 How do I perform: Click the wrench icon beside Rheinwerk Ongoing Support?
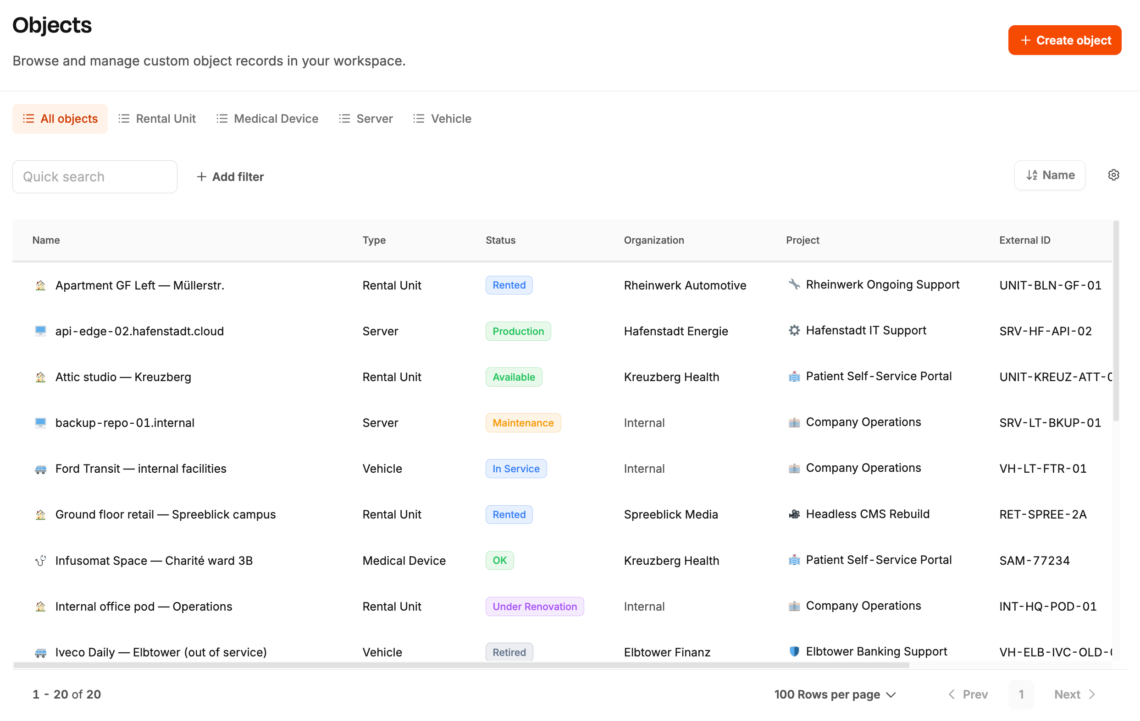pos(794,284)
